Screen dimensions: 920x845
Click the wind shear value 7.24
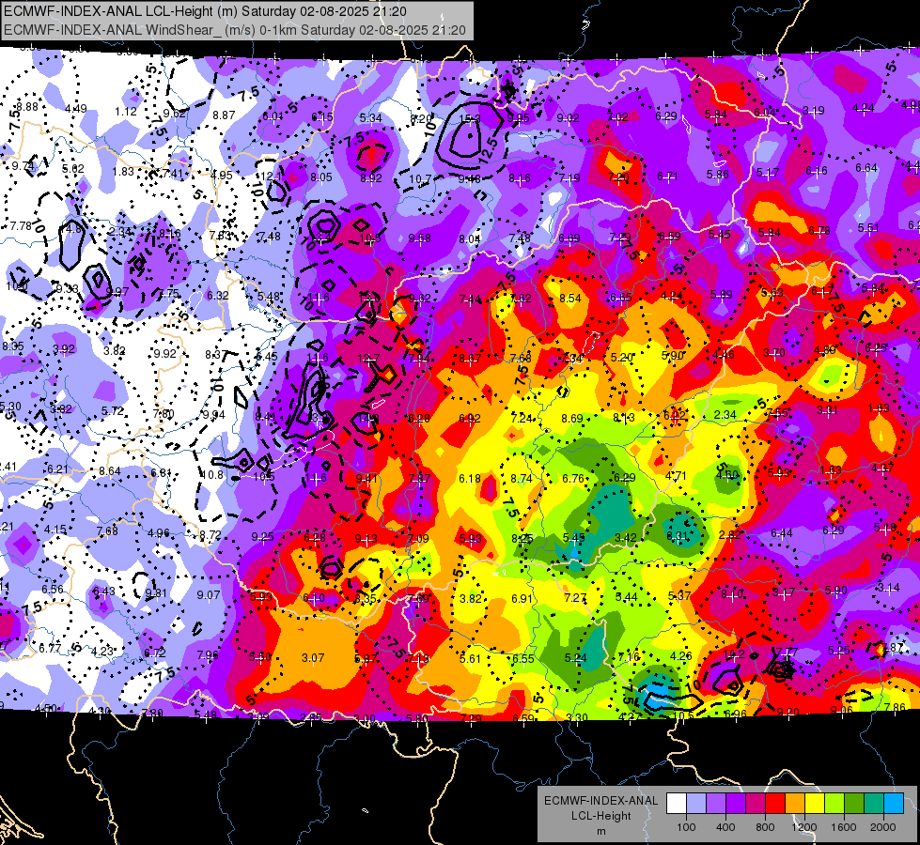pyautogui.click(x=521, y=419)
